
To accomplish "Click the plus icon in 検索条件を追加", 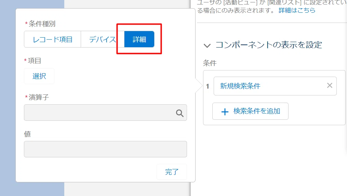I will pos(225,112).
